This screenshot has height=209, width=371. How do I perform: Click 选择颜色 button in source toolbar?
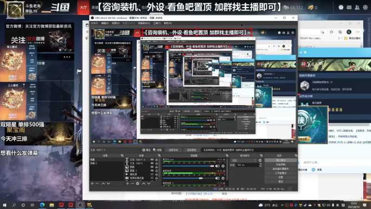[x=192, y=150]
